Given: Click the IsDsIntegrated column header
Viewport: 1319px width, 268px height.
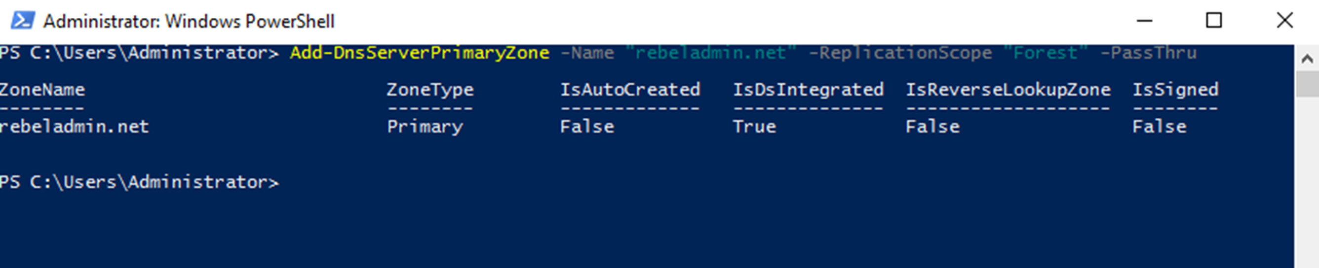Looking at the screenshot, I should coord(808,90).
